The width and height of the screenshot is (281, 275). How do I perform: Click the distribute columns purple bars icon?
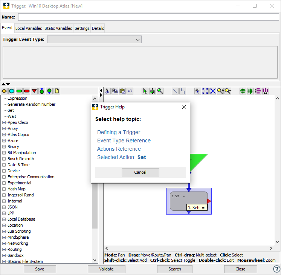point(266,91)
